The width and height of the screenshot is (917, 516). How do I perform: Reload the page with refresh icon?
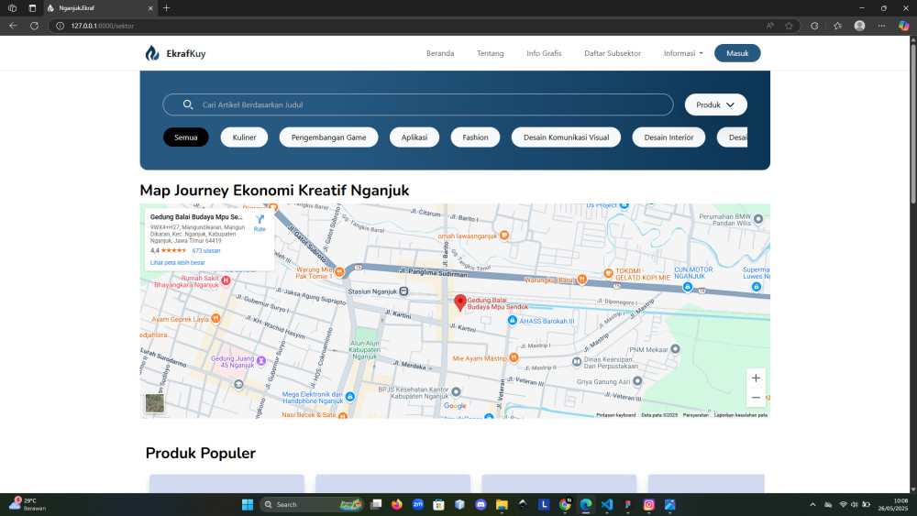pos(34,26)
